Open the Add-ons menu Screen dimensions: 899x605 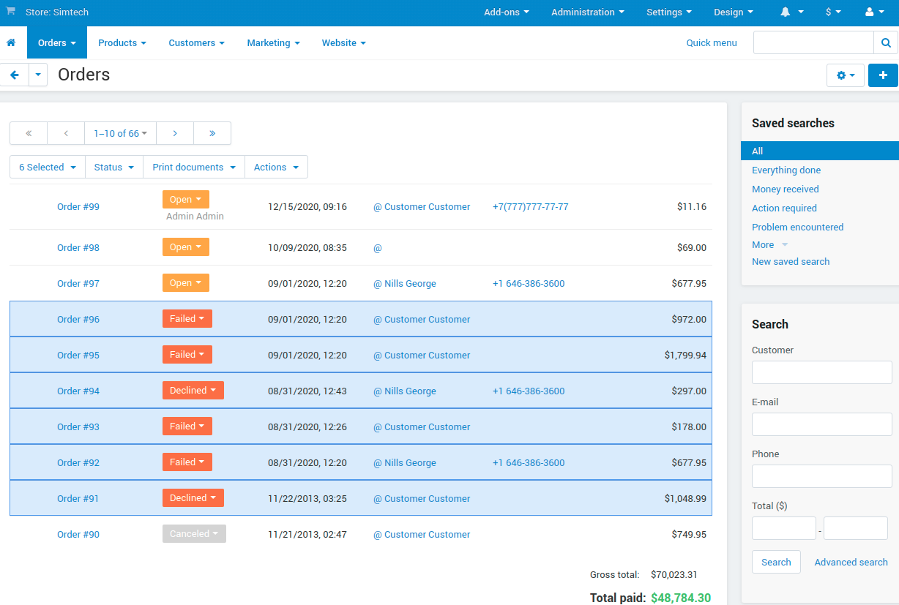click(507, 12)
